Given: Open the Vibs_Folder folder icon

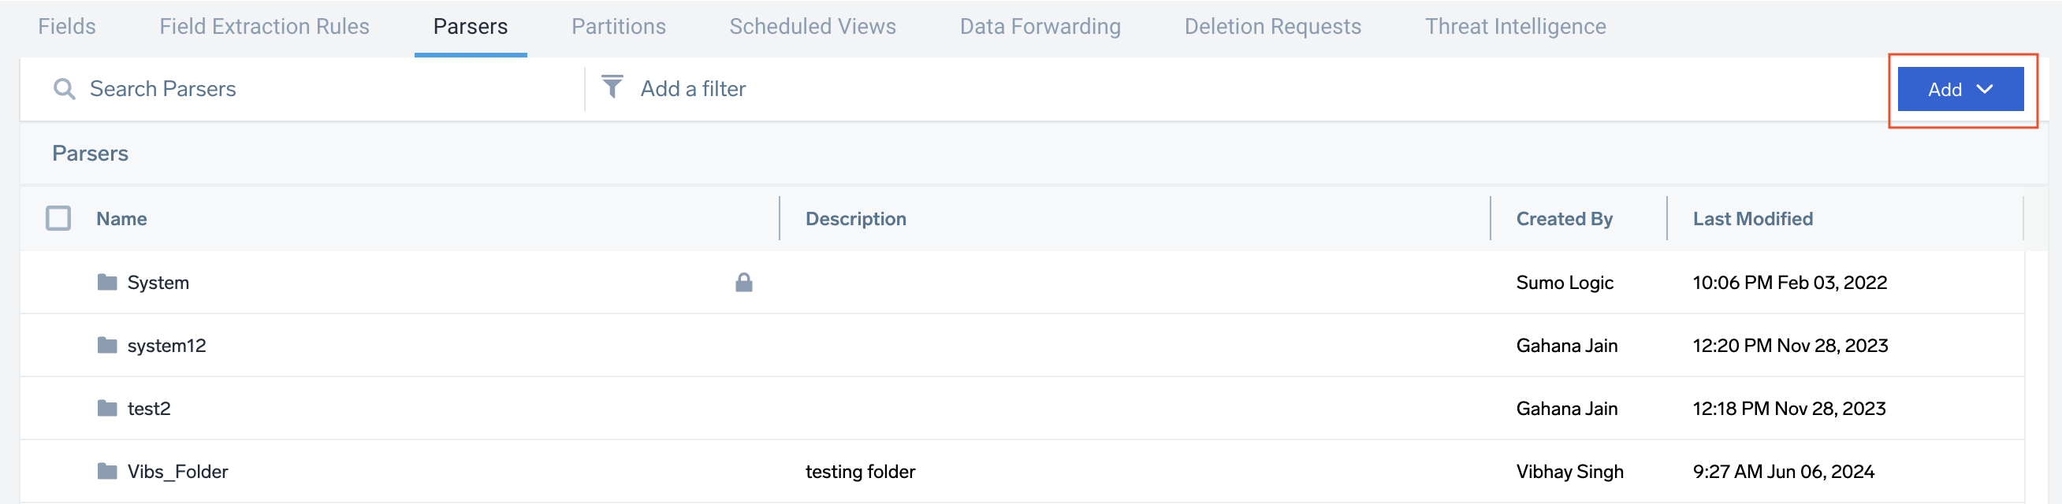Looking at the screenshot, I should pos(106,471).
